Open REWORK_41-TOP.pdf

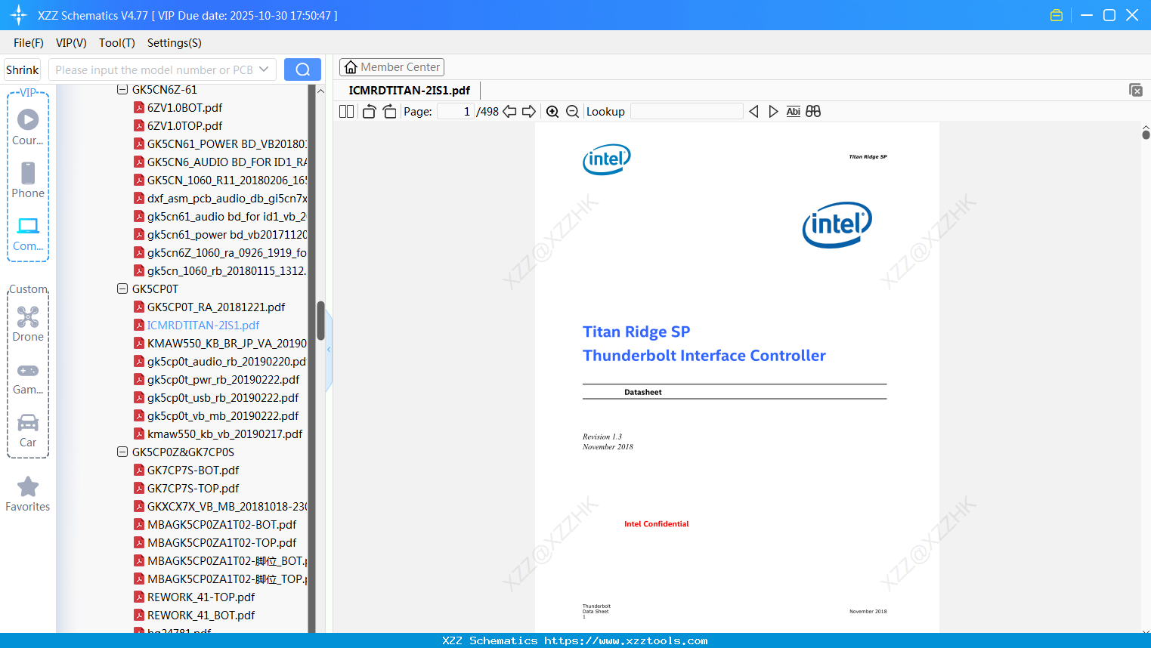point(201,597)
